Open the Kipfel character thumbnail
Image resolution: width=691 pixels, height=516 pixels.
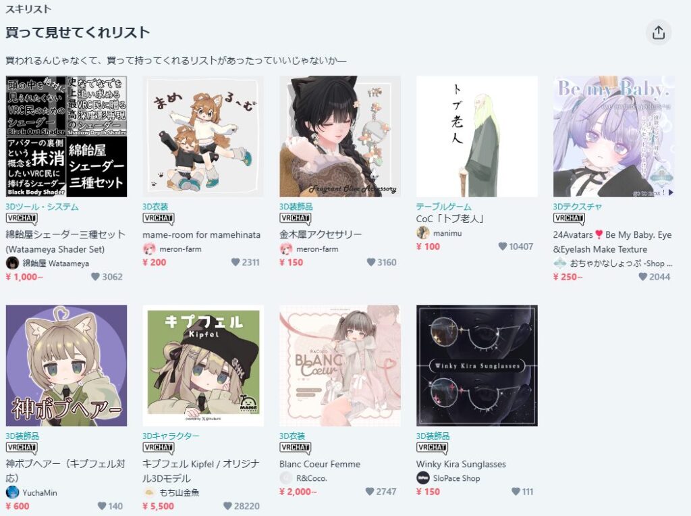203,365
